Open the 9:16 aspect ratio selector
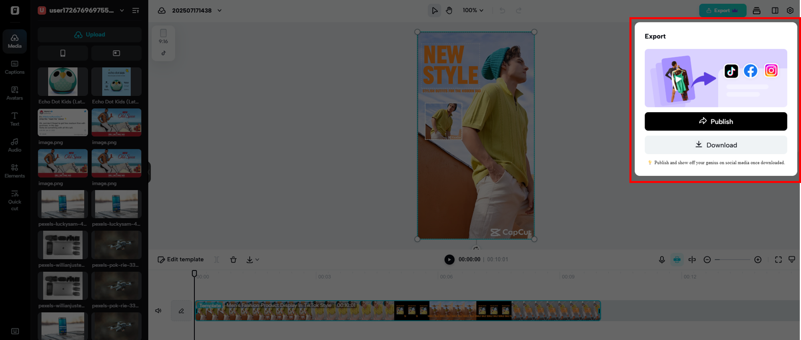 [163, 36]
